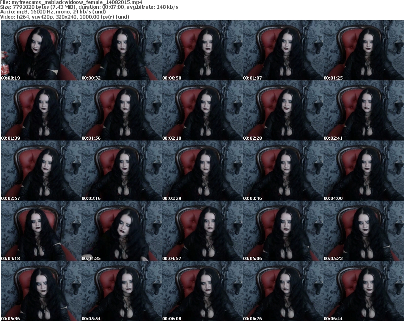Select the thumbnail stamped 00:02:57

41,171
